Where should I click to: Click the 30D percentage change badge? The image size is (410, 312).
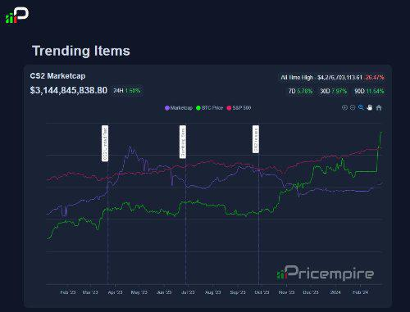[x=334, y=91]
